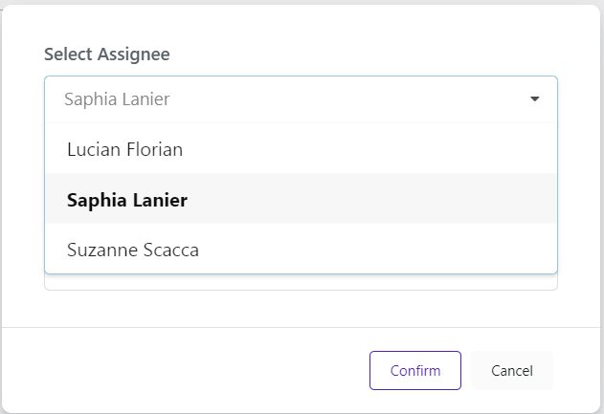Choose Lucian Florian from the list
Screen dimensions: 604x414
124,149
